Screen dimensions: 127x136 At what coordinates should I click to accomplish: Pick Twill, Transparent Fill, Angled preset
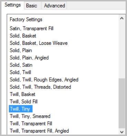39,131
